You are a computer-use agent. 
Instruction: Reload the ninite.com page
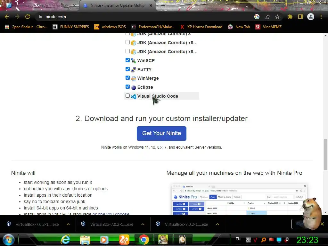click(28, 17)
